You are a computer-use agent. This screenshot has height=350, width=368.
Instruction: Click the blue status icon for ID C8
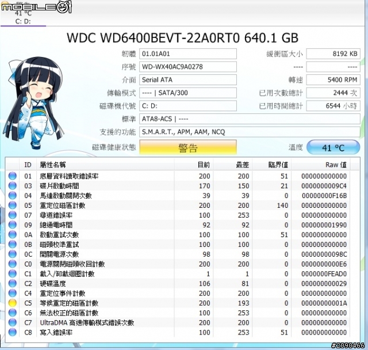[x=13, y=332]
